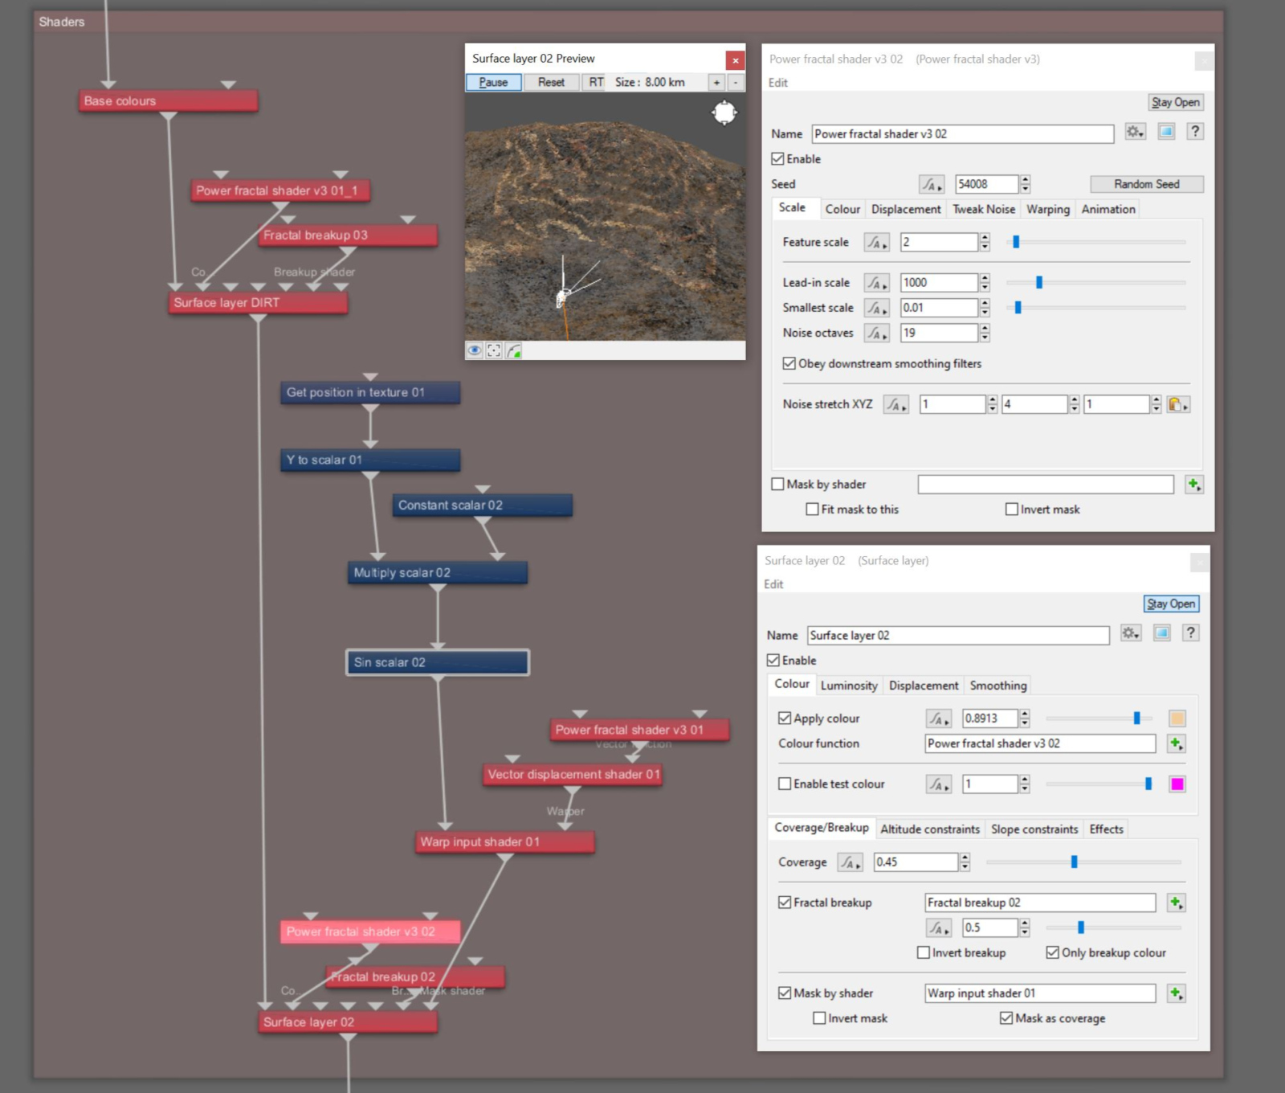Open the help question-mark for Power fractal shader
The image size is (1285, 1093).
click(1195, 132)
